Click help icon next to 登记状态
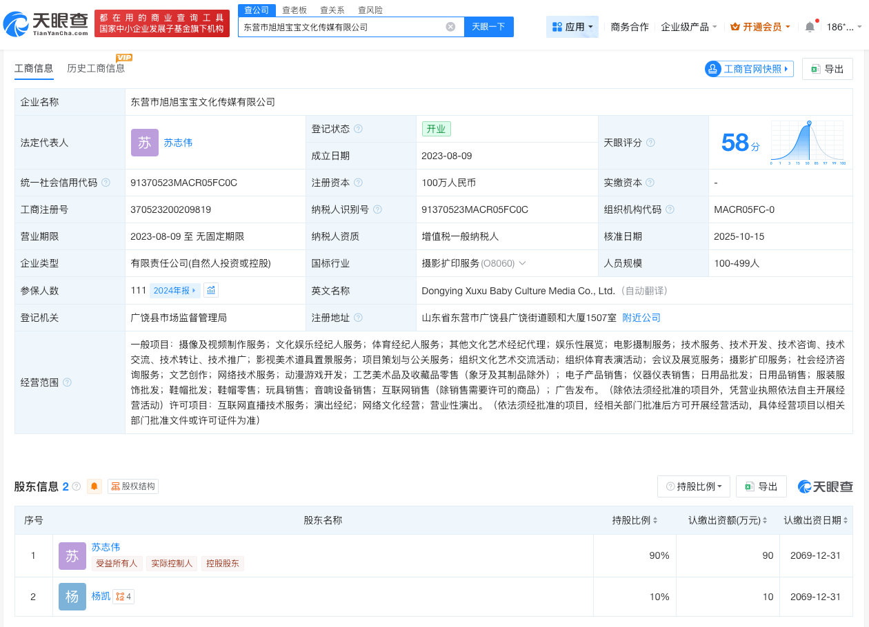This screenshot has height=627, width=869. coord(358,129)
